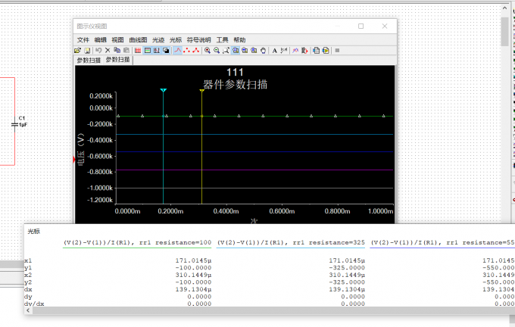Click the Paste icon in grapher toolbar
The width and height of the screenshot is (515, 327).
click(126, 51)
